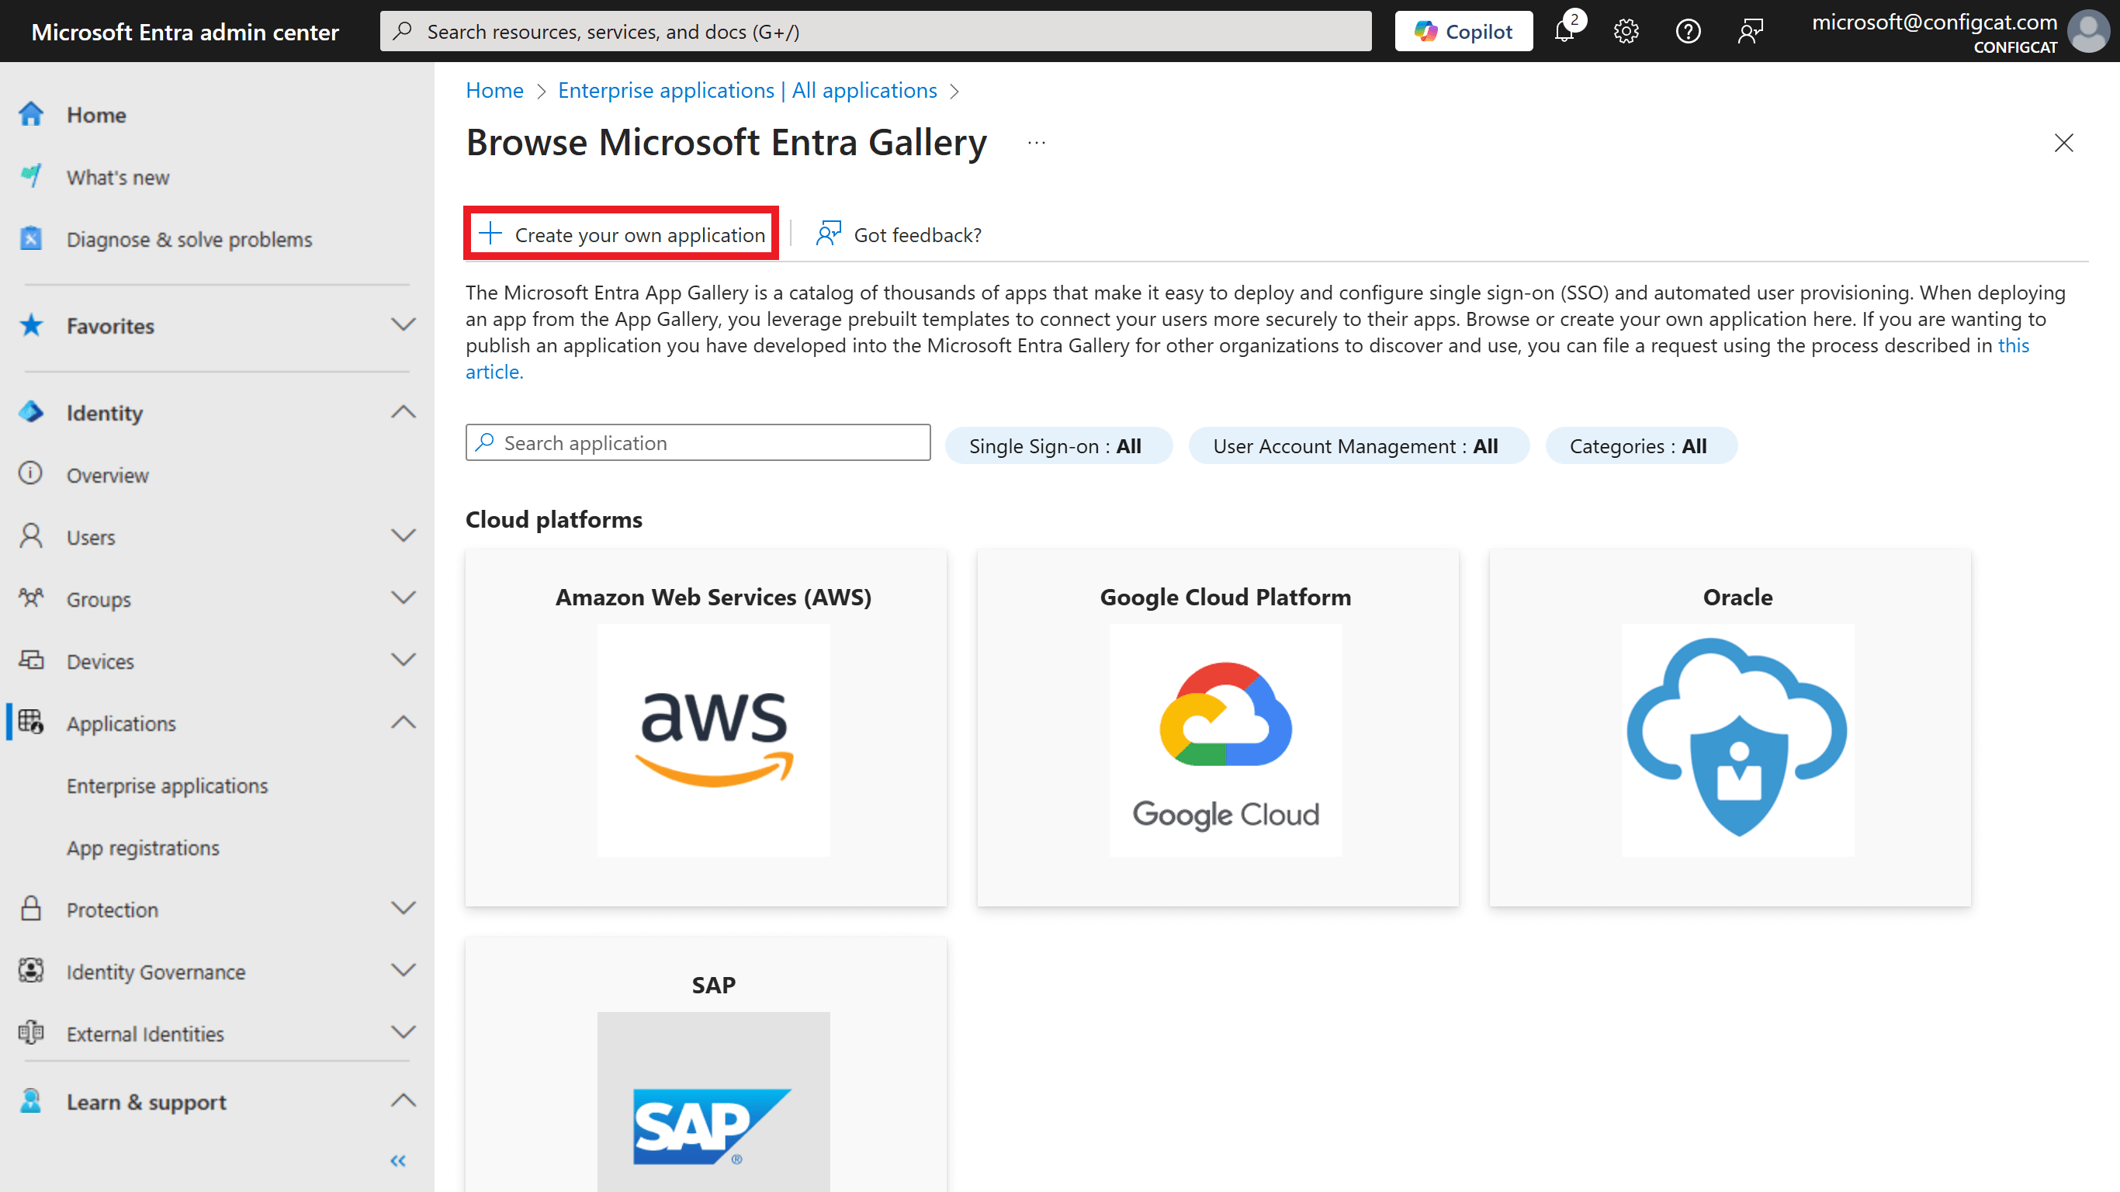Click the profile avatar for microsoft@configcat.com
Viewport: 2120px width, 1192px height.
point(2088,31)
